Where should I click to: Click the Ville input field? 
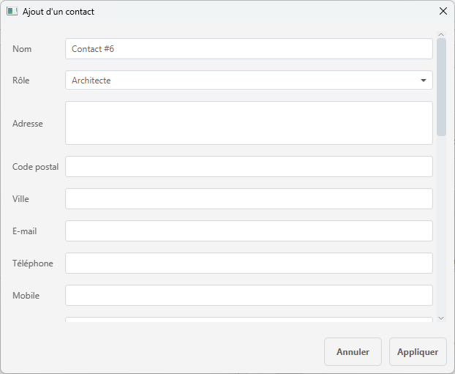pos(249,199)
